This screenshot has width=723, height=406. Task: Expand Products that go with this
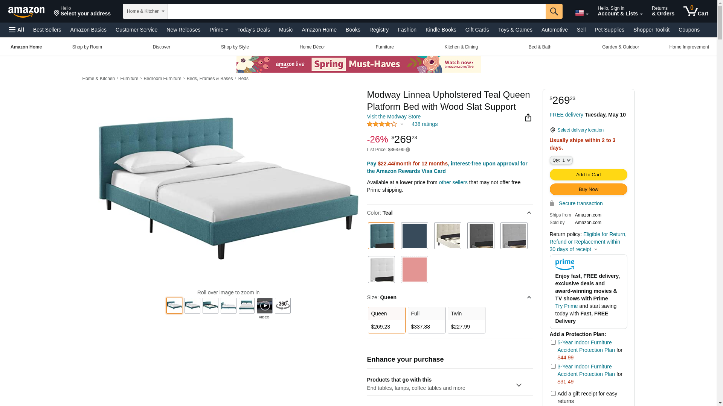[450, 384]
